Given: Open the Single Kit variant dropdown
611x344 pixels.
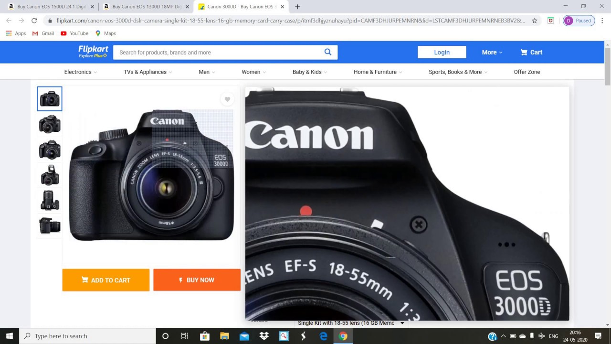Looking at the screenshot, I should [350, 323].
